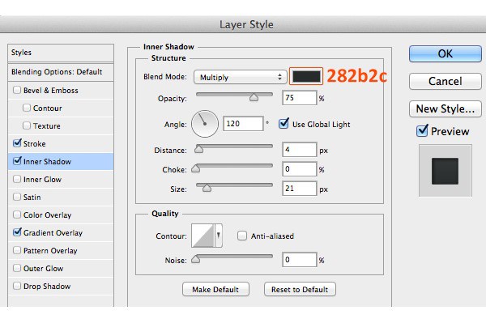Viewport: 486px width, 323px height.
Task: Toggle the Preview checkbox
Action: pyautogui.click(x=422, y=130)
